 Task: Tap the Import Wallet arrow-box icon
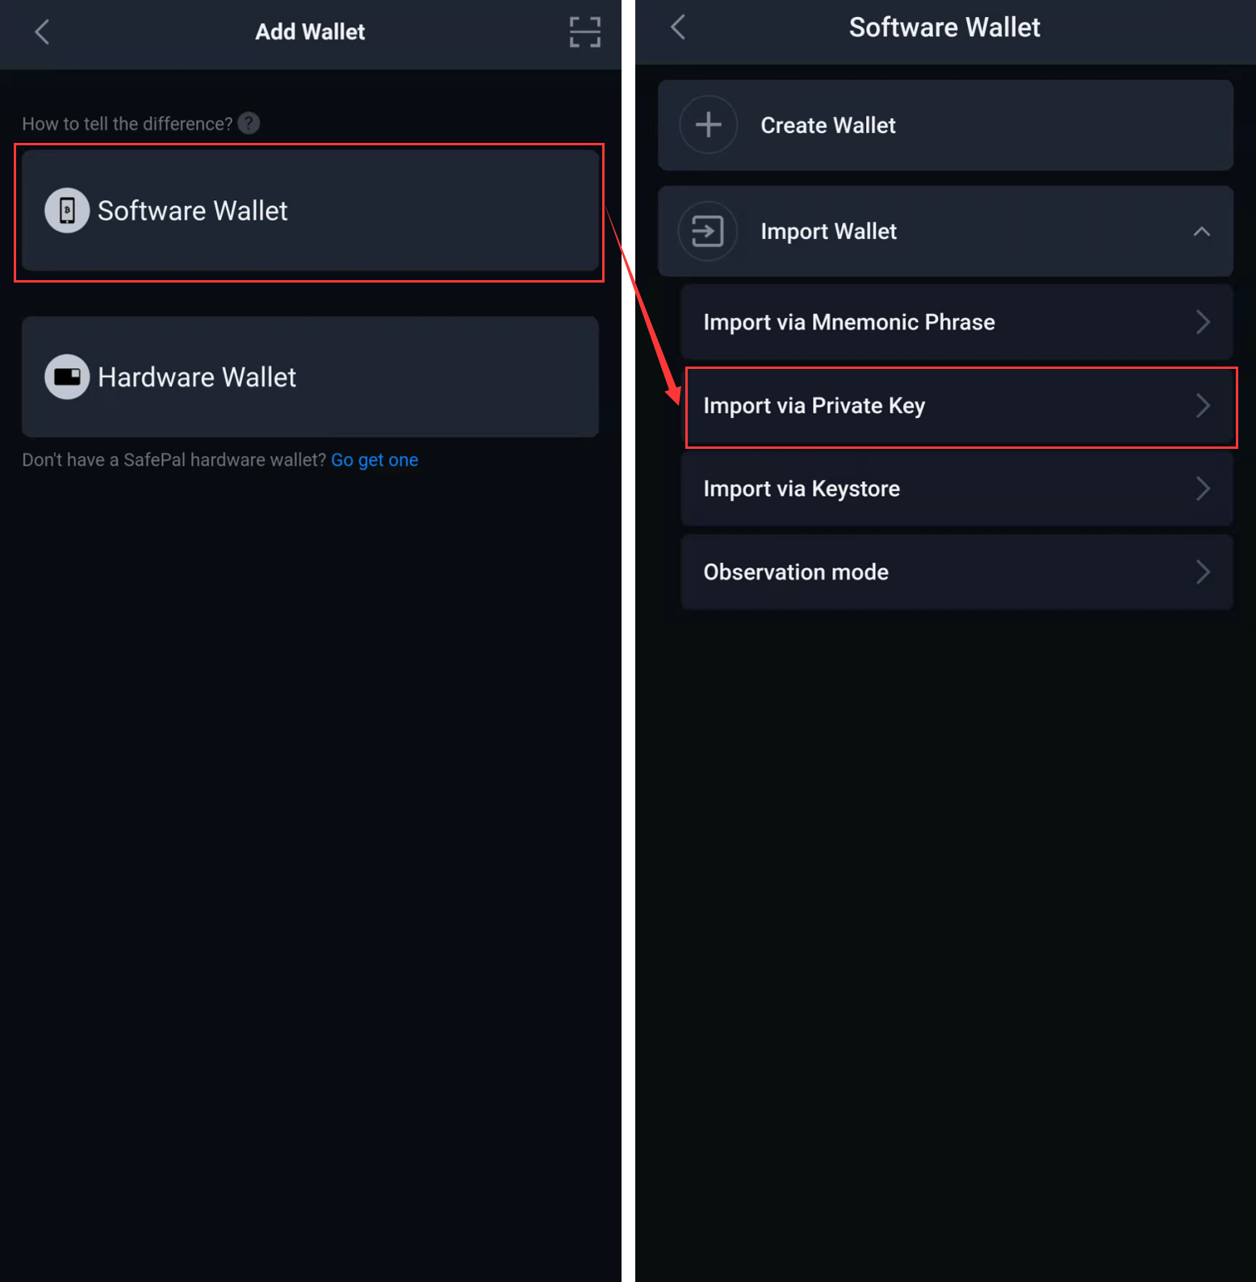coord(708,232)
